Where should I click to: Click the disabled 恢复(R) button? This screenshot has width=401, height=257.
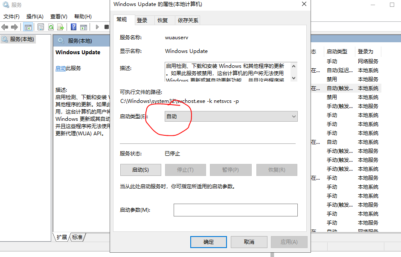tap(277, 170)
